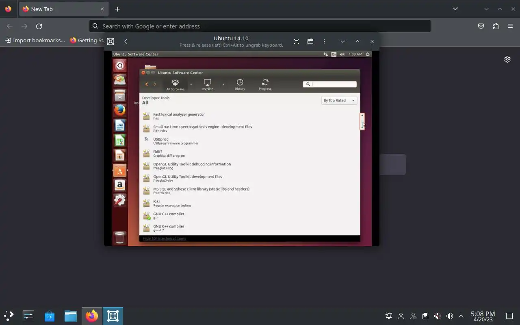
Task: Open the Firefox extensions puzzle icon
Action: [x=496, y=26]
